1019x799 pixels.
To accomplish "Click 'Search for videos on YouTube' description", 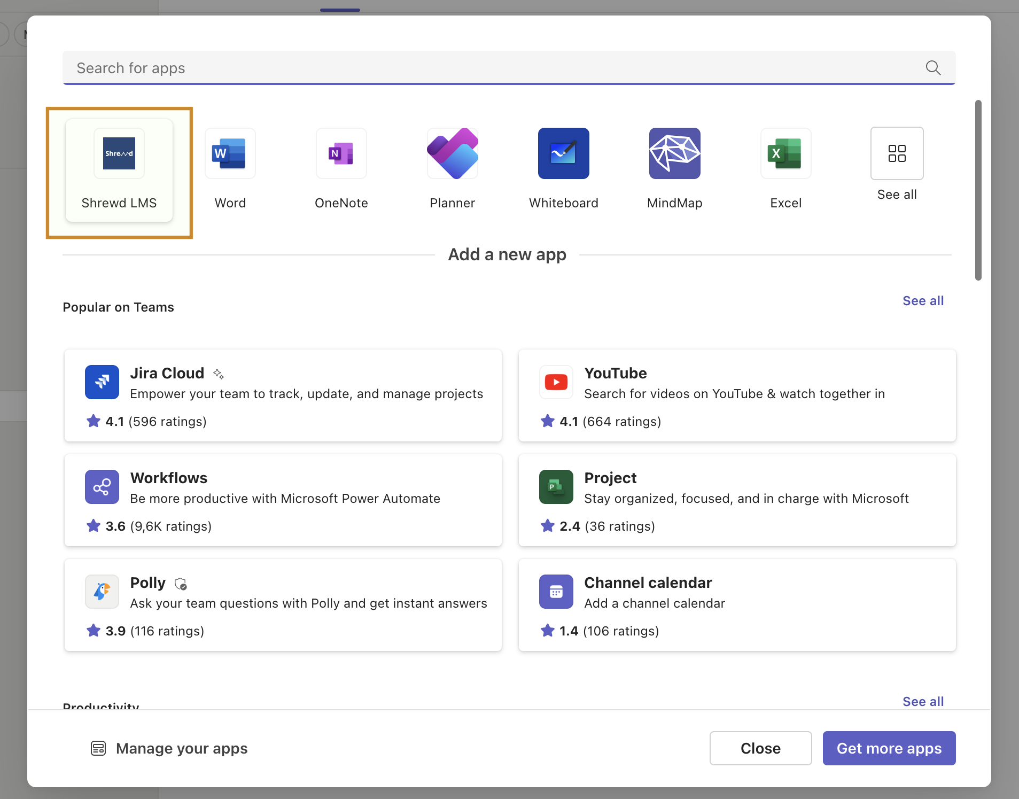I will [x=734, y=393].
